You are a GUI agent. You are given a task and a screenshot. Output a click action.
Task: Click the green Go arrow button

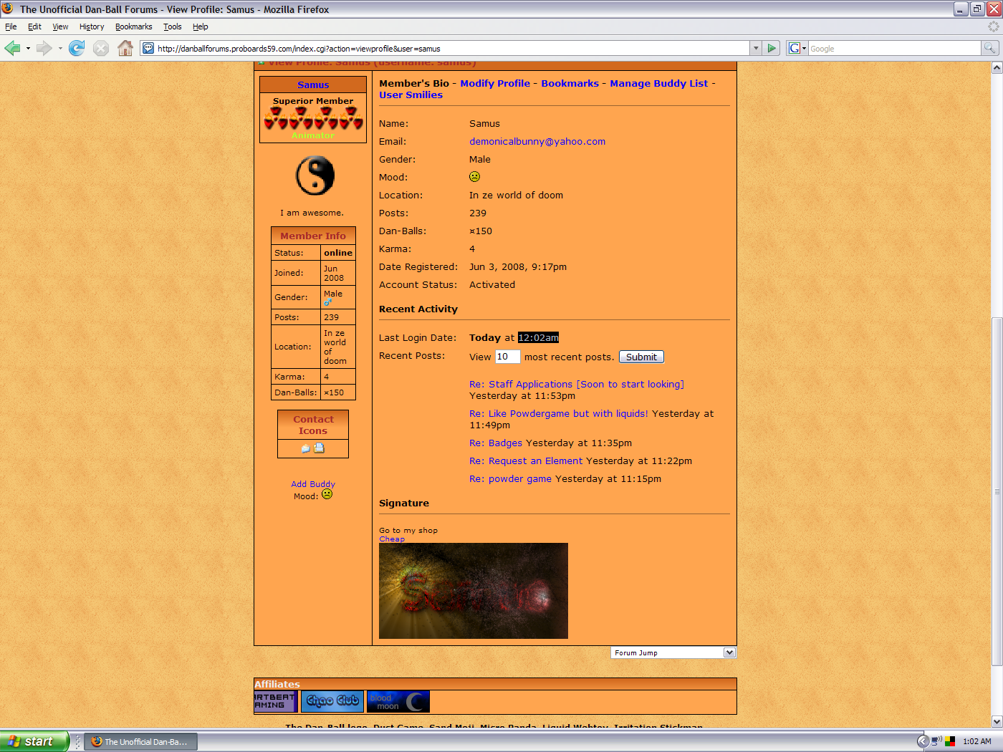pos(772,48)
